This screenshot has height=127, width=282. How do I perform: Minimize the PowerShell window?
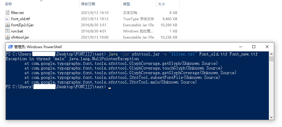click(241, 47)
